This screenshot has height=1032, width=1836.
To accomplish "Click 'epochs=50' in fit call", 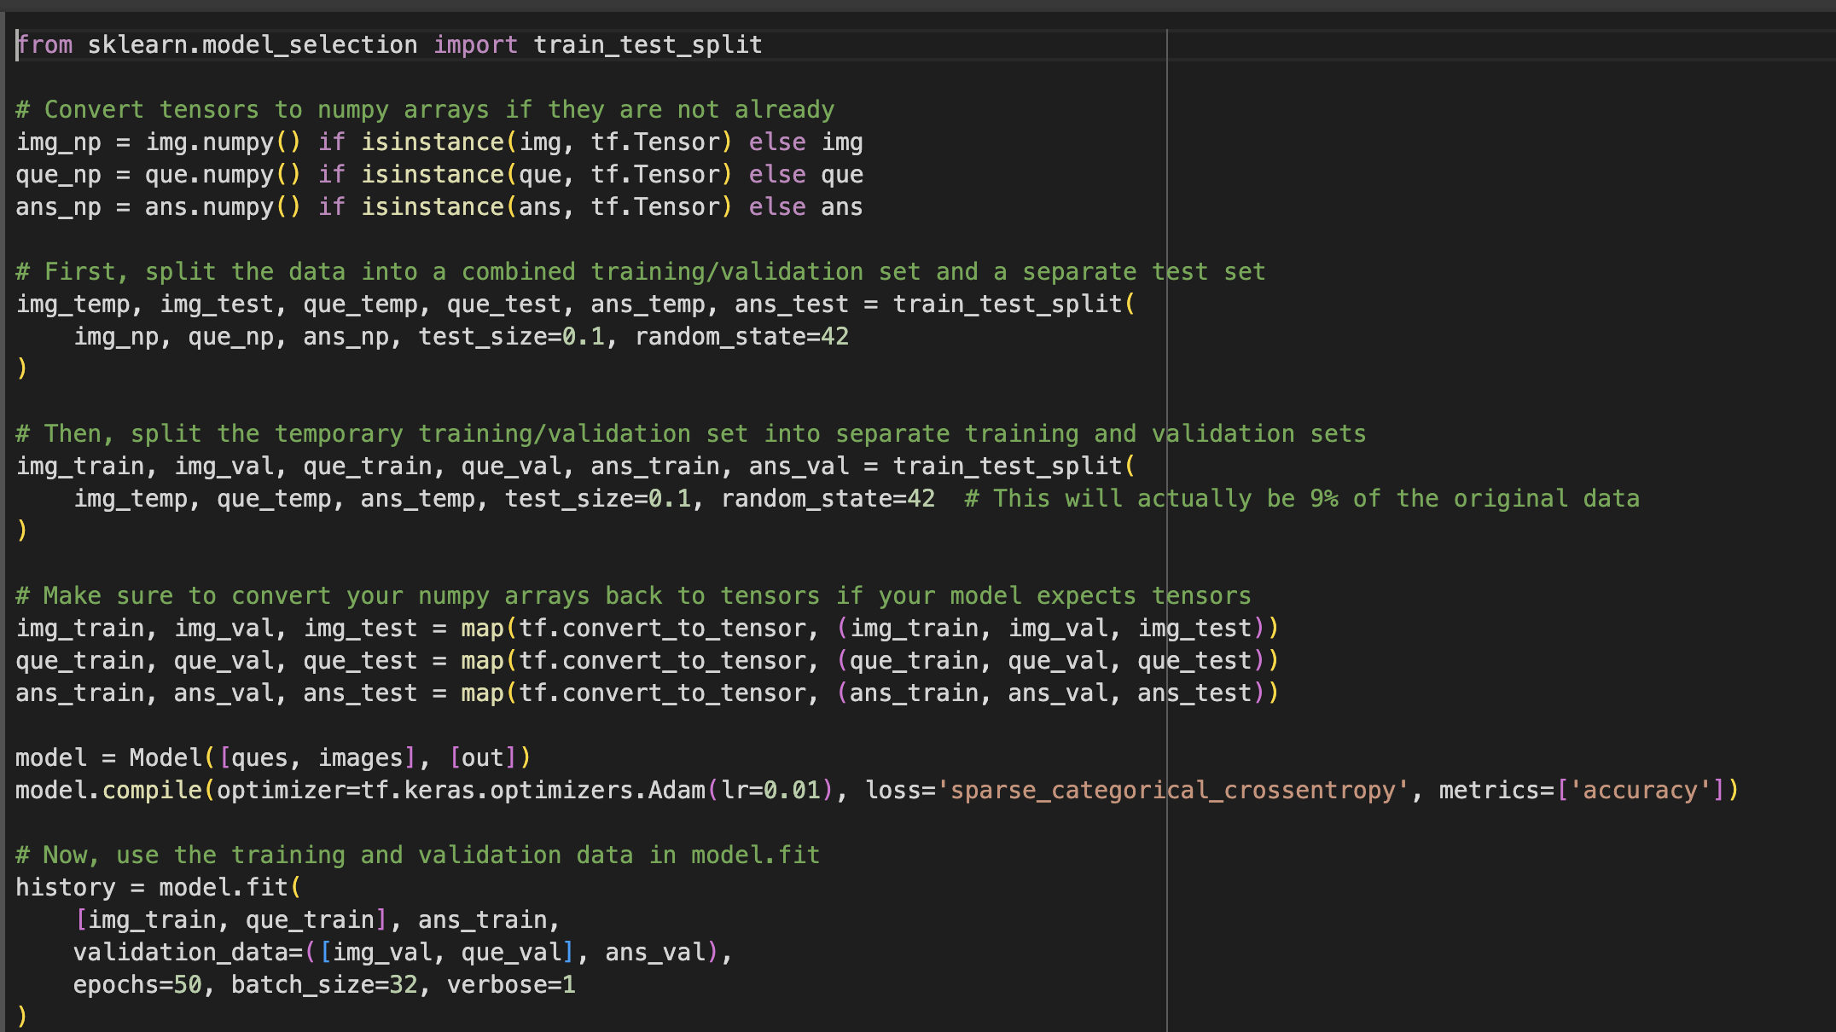I will point(137,984).
